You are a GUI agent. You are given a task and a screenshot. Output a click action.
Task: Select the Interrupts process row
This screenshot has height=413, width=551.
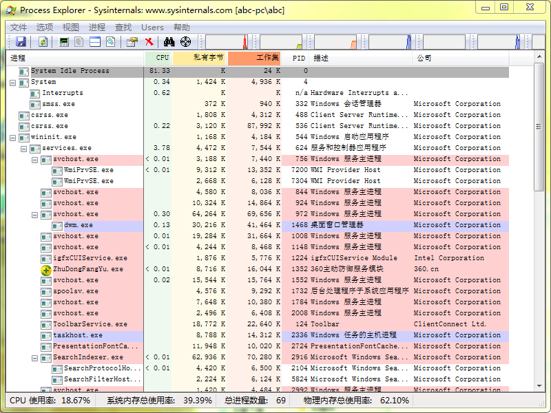point(258,93)
